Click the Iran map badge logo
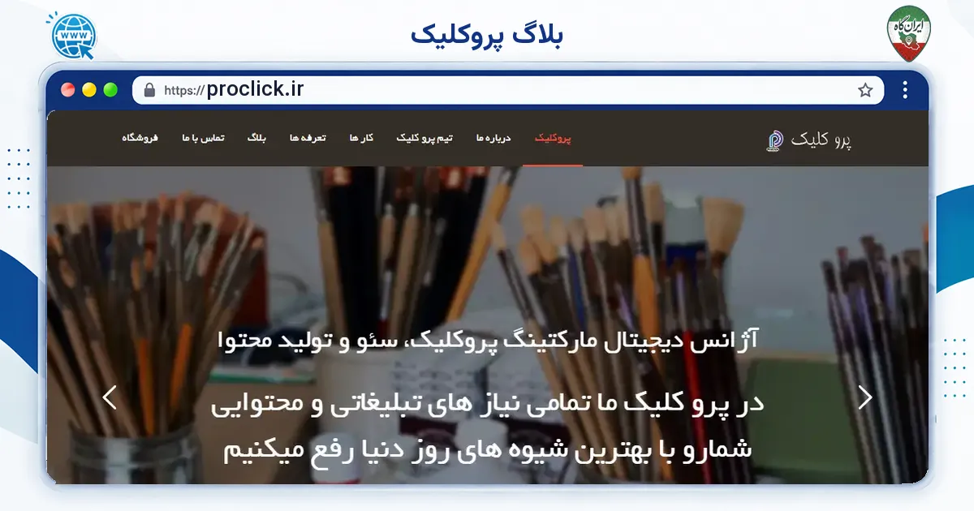Screen dimensions: 974x511 (x=908, y=32)
